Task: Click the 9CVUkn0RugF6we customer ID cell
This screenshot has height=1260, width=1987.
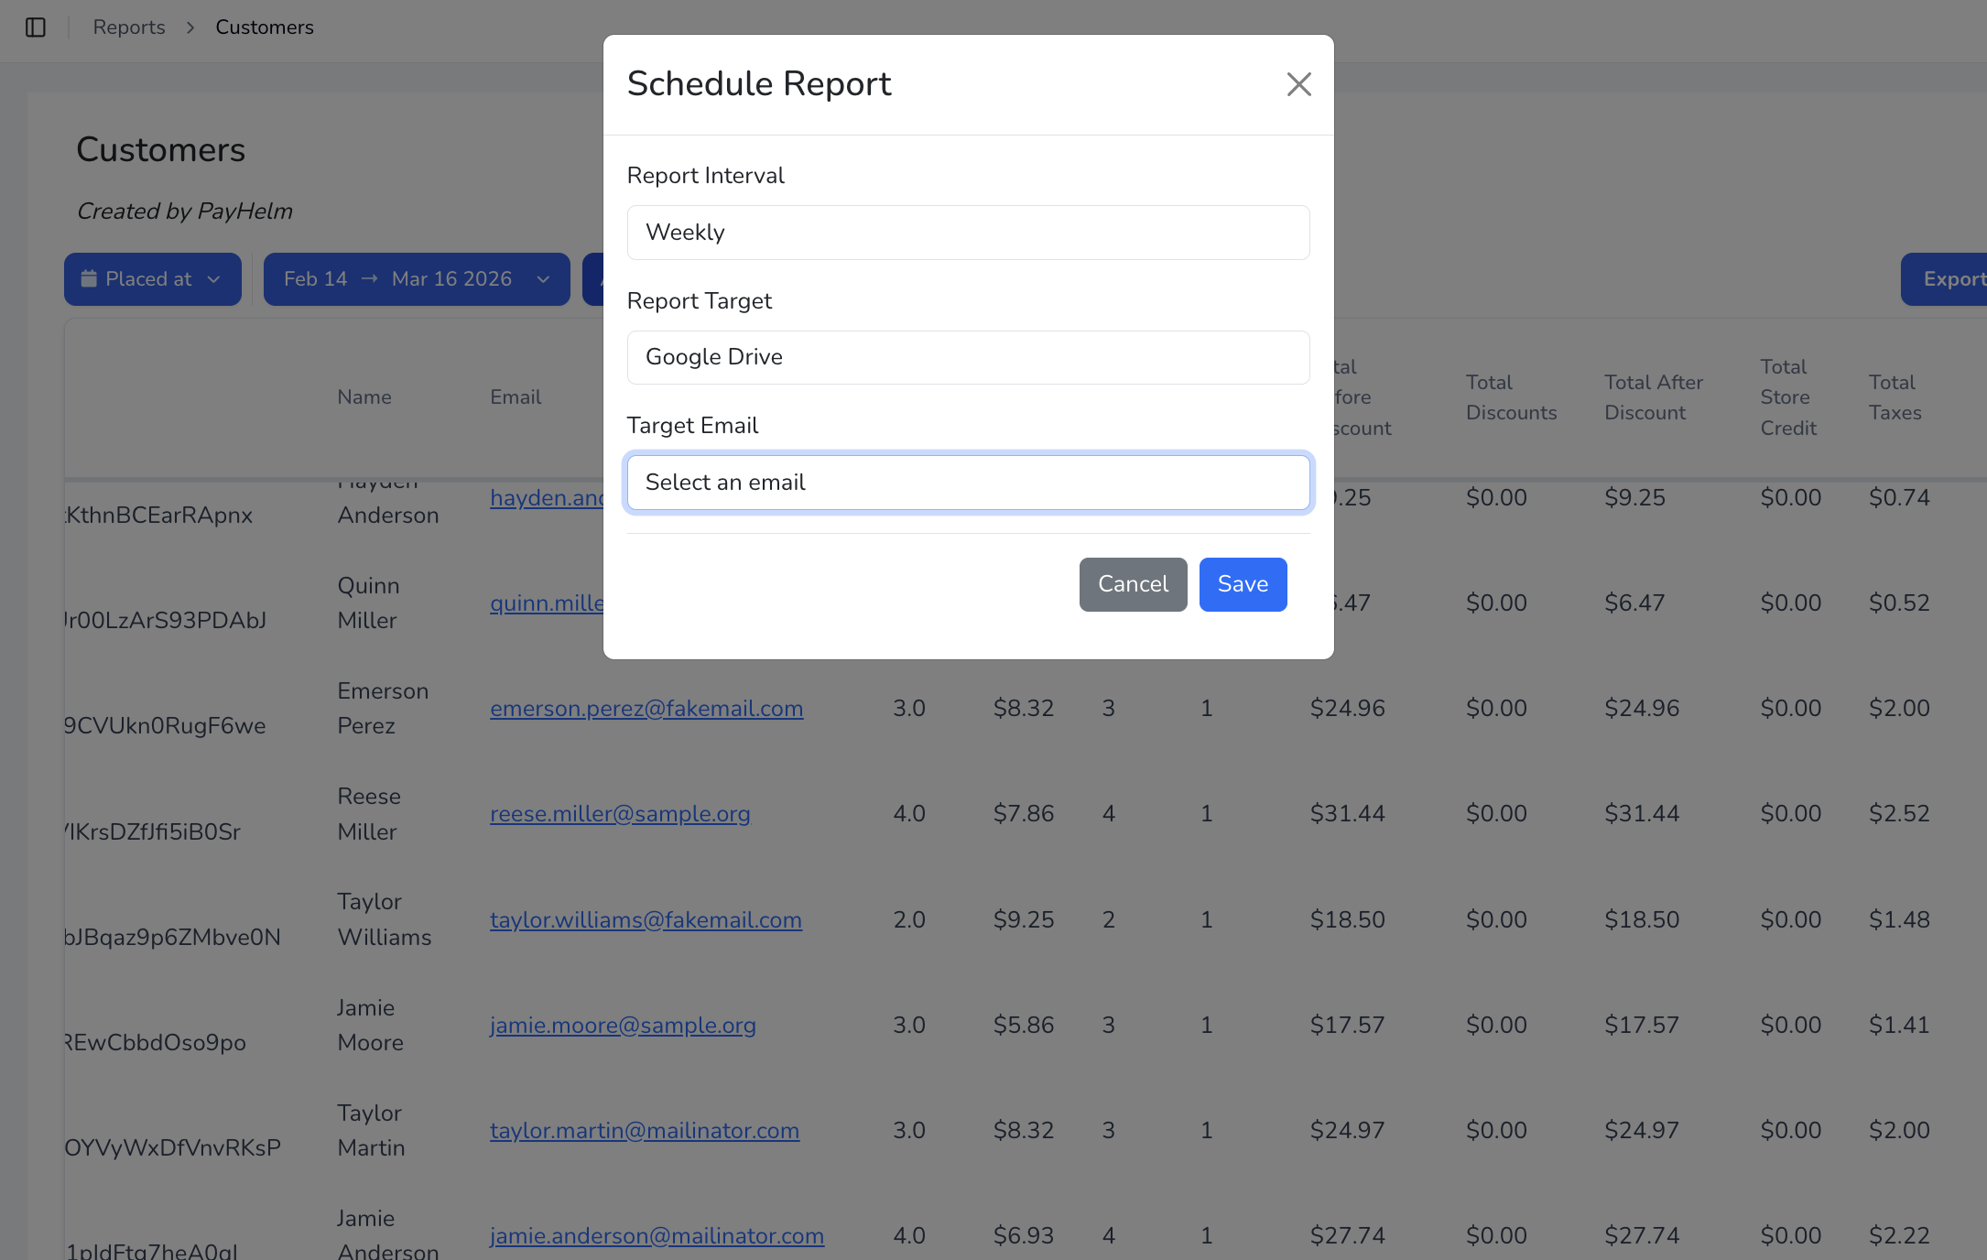Action: [165, 725]
